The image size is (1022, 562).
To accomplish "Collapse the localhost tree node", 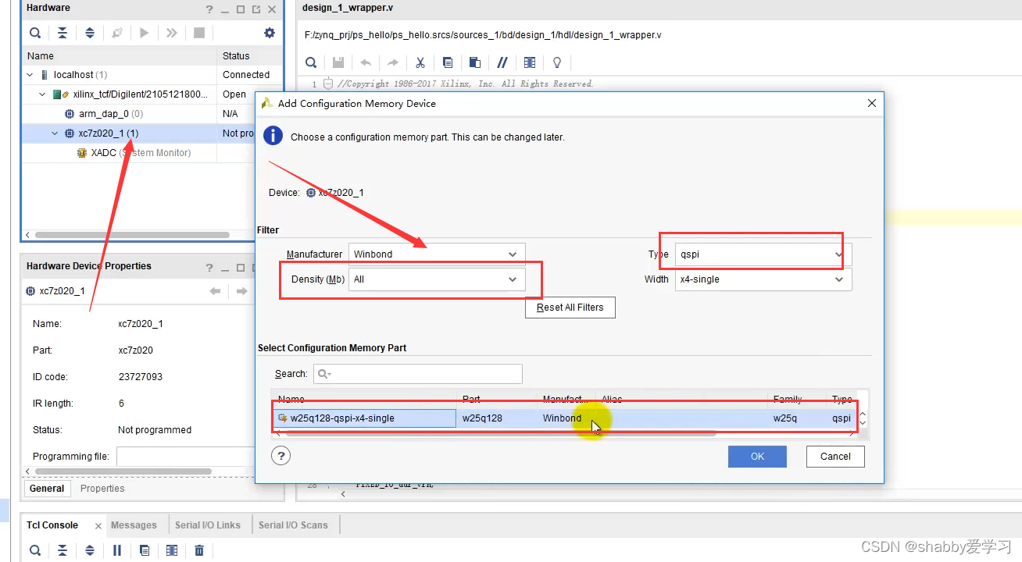I will 30,75.
